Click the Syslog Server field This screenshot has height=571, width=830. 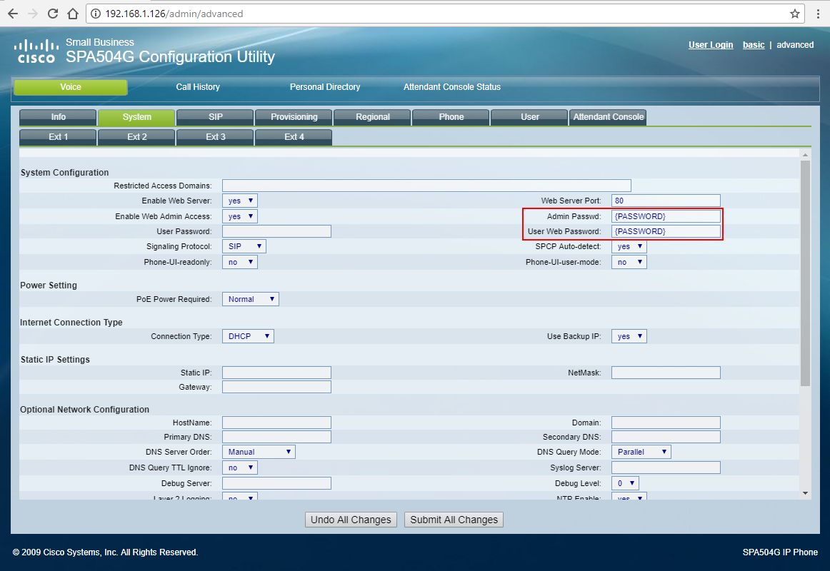(666, 468)
